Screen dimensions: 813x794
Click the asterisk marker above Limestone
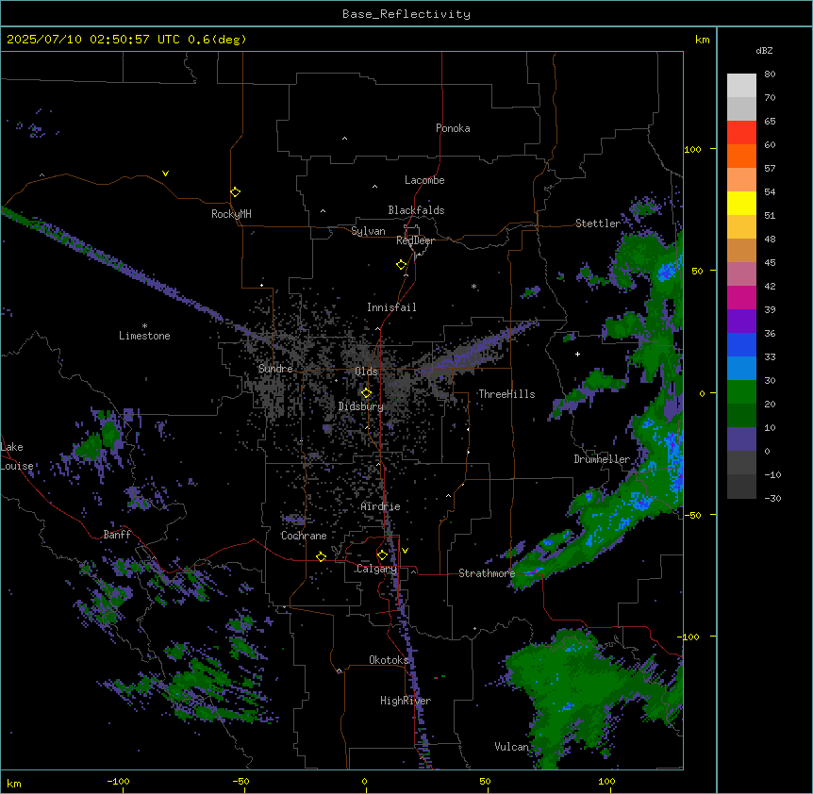144,326
